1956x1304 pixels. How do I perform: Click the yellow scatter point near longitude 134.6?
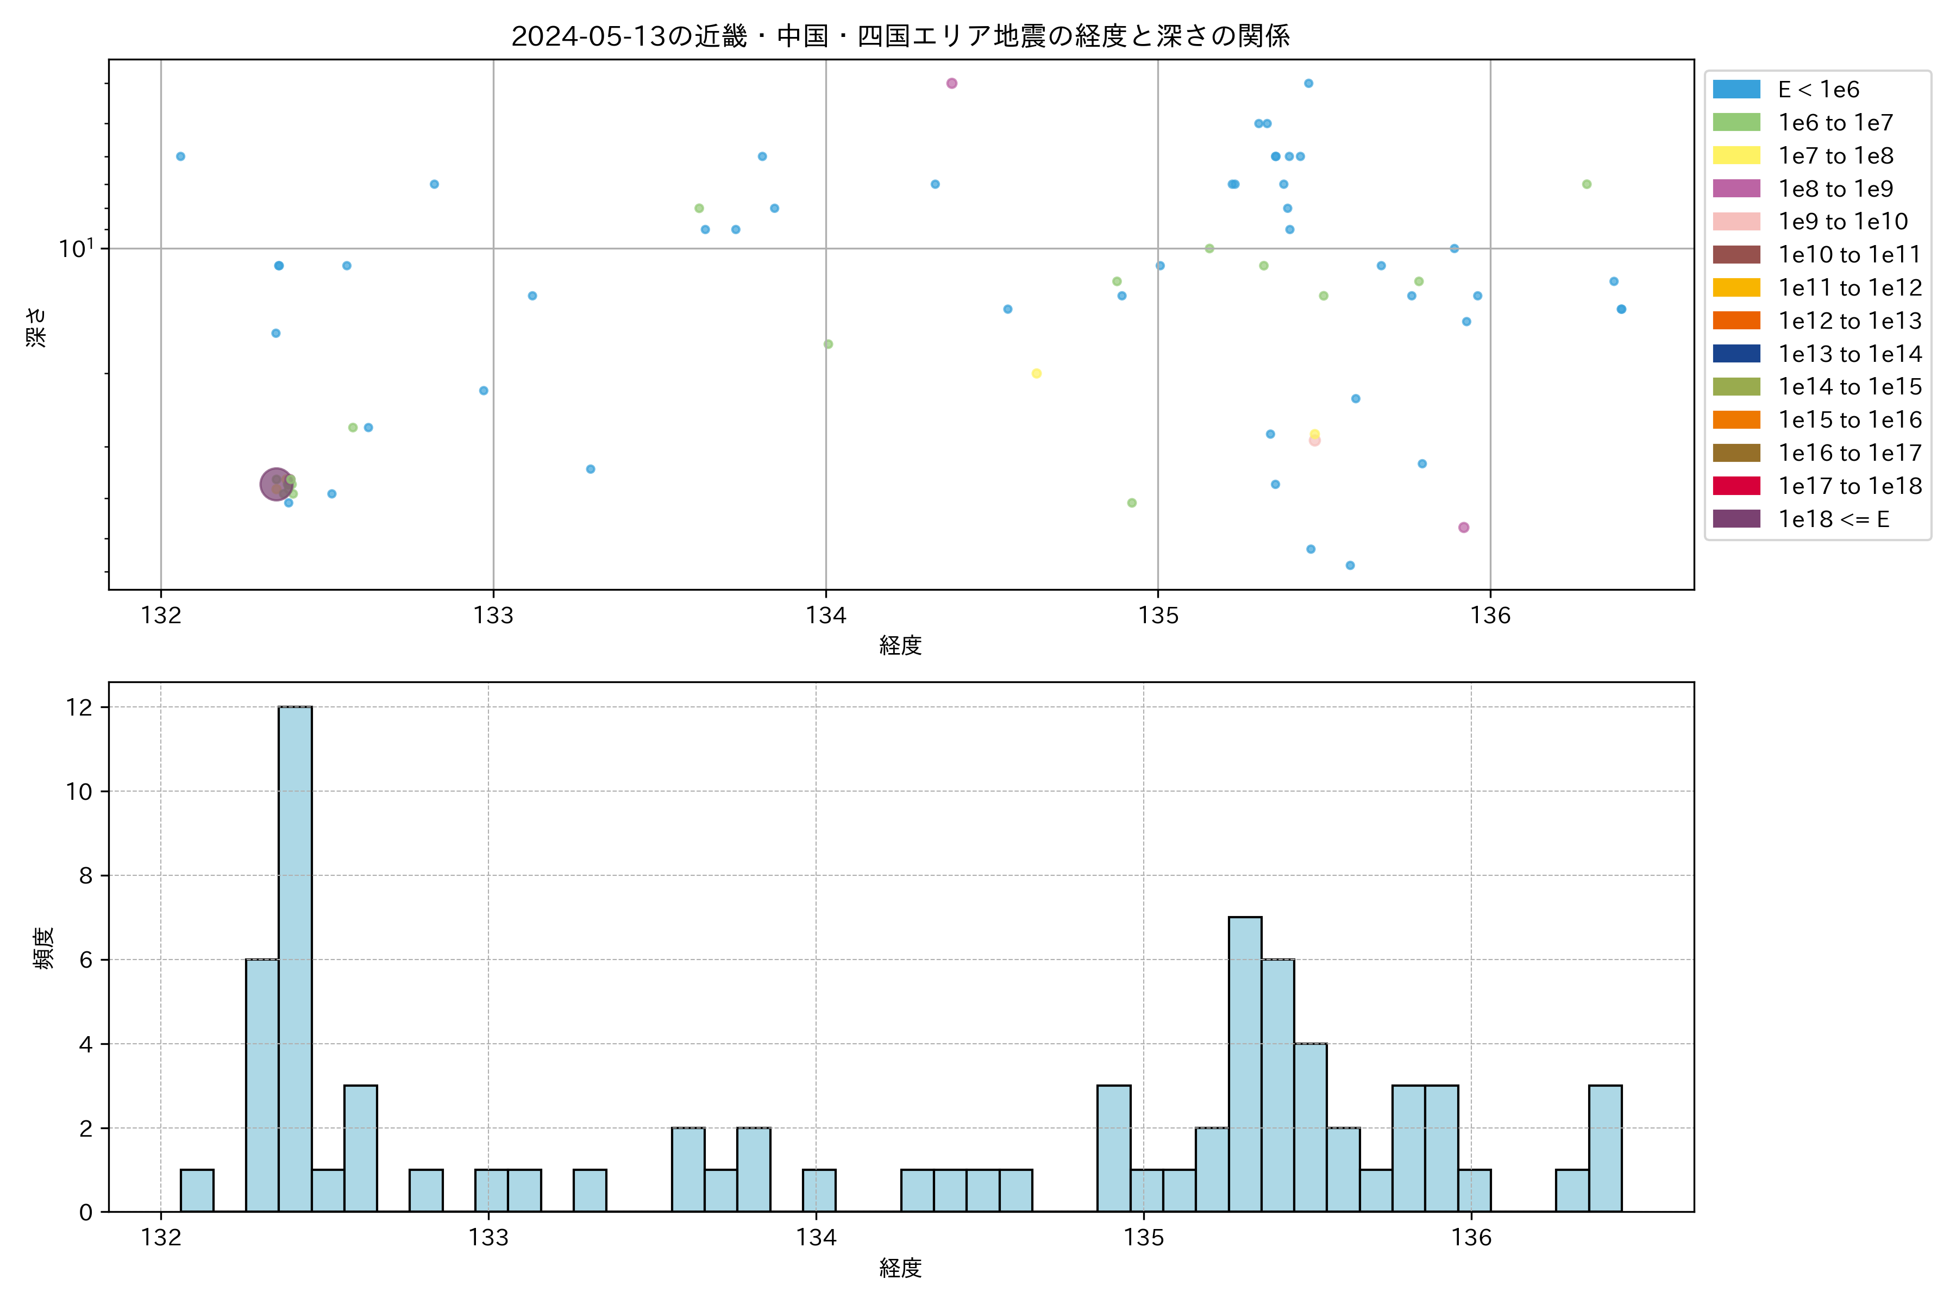1036,373
